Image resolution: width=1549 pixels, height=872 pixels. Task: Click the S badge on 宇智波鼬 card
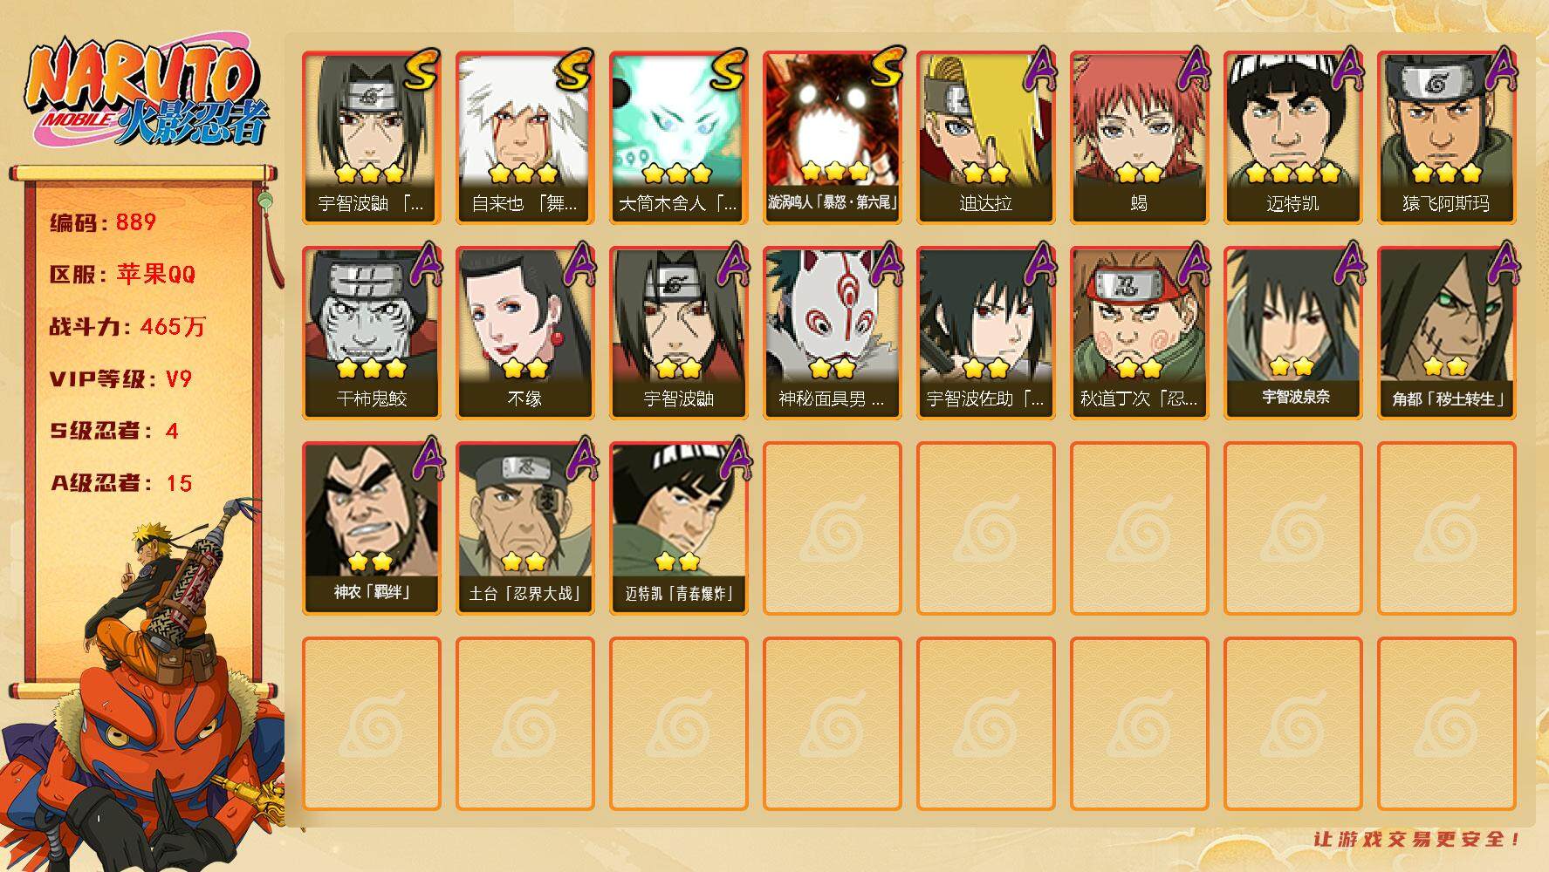point(420,71)
